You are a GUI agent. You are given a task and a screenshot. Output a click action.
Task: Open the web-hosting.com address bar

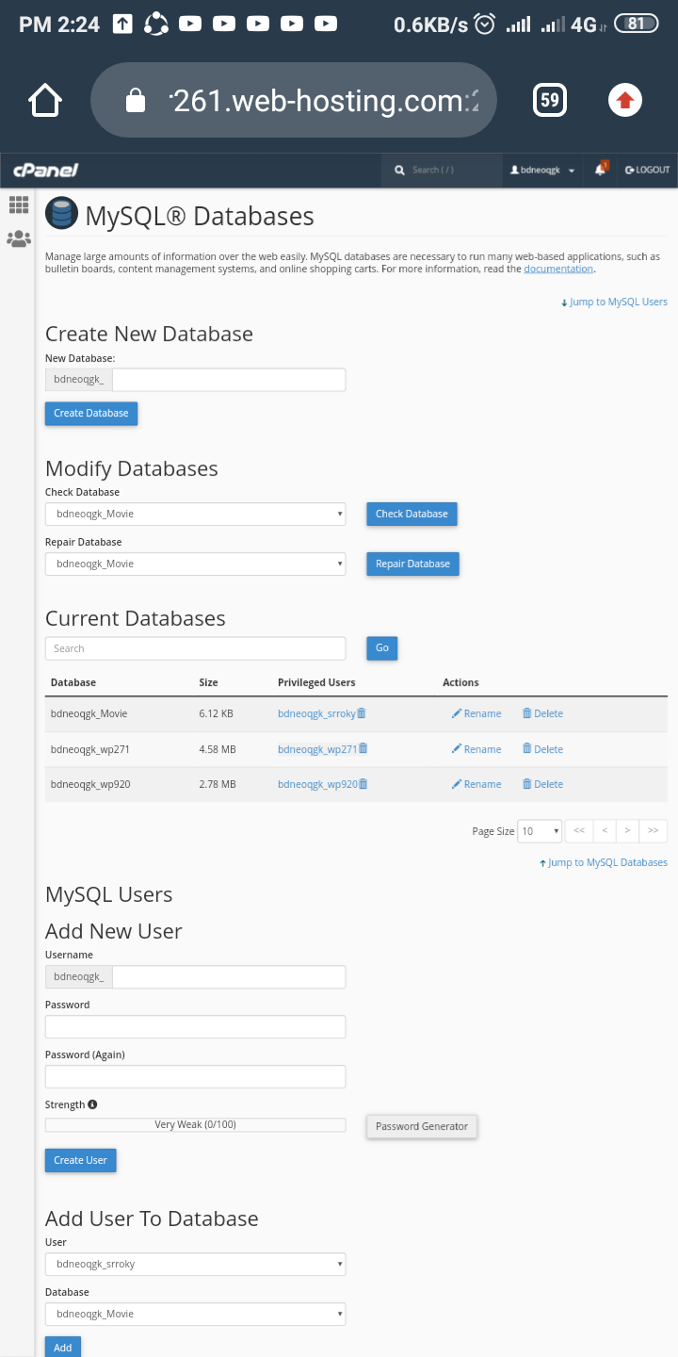click(x=293, y=100)
